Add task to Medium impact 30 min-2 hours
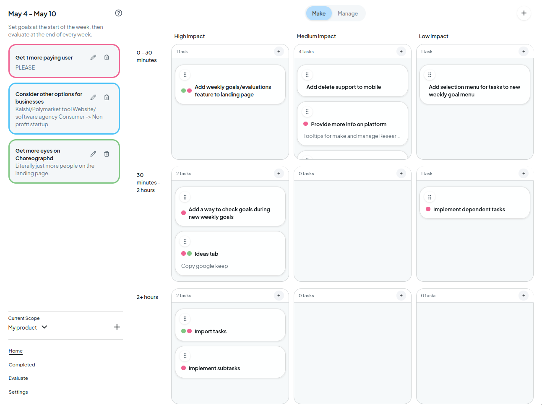Screen dimensions: 542x405 click(401, 173)
